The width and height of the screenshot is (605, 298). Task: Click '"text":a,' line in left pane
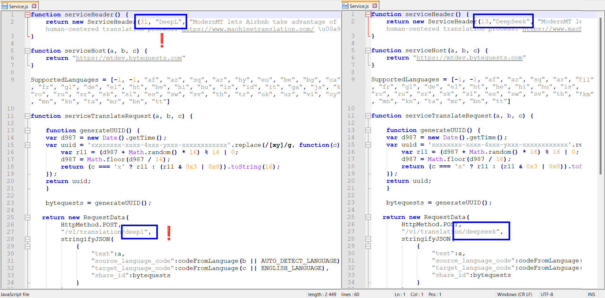108,254
